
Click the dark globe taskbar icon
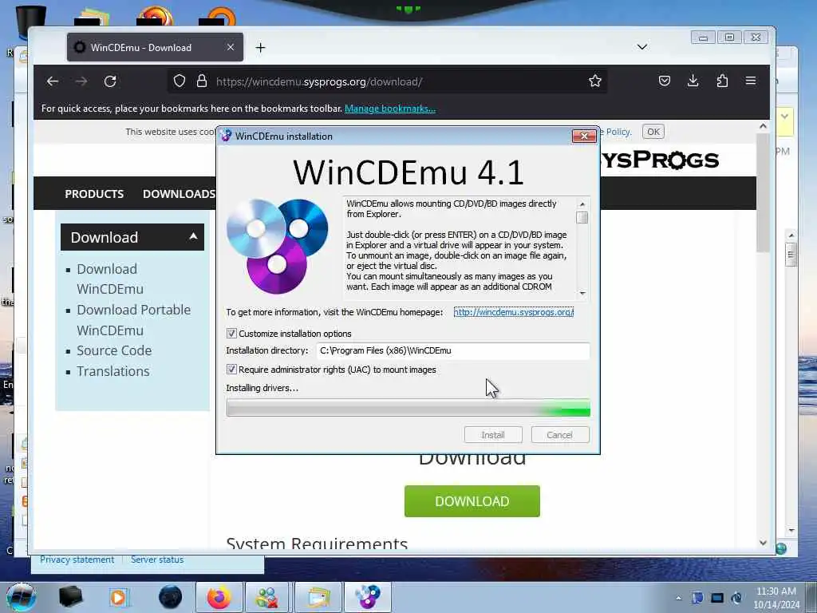tap(171, 597)
